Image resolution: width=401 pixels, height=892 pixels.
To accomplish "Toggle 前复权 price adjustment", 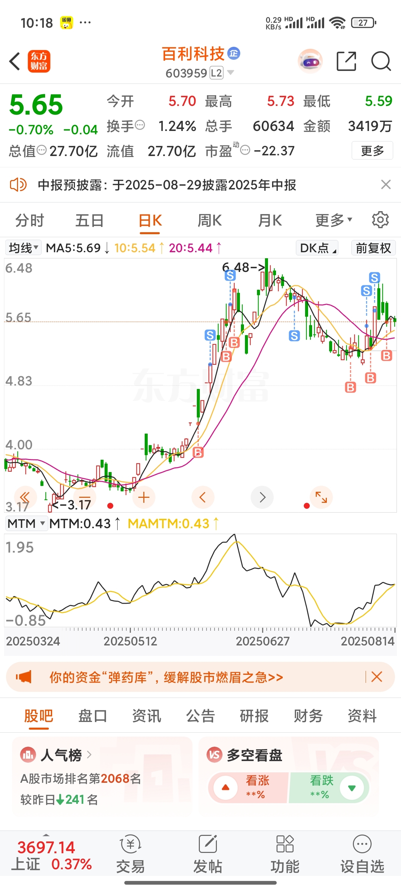I will pyautogui.click(x=373, y=248).
